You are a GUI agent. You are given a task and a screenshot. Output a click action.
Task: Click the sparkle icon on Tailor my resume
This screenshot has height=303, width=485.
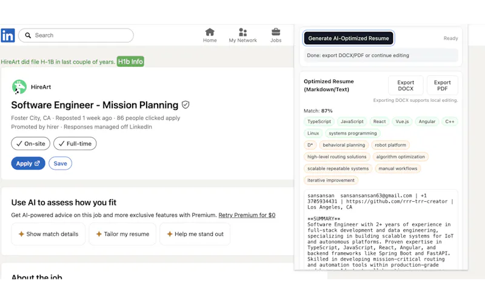click(x=99, y=234)
